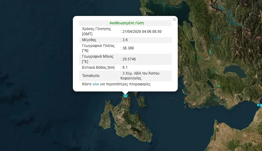The width and height of the screenshot is (262, 151).
Task: Click the 'Αναθεωρημένη Λύση' green heading
Action: [x=126, y=23]
